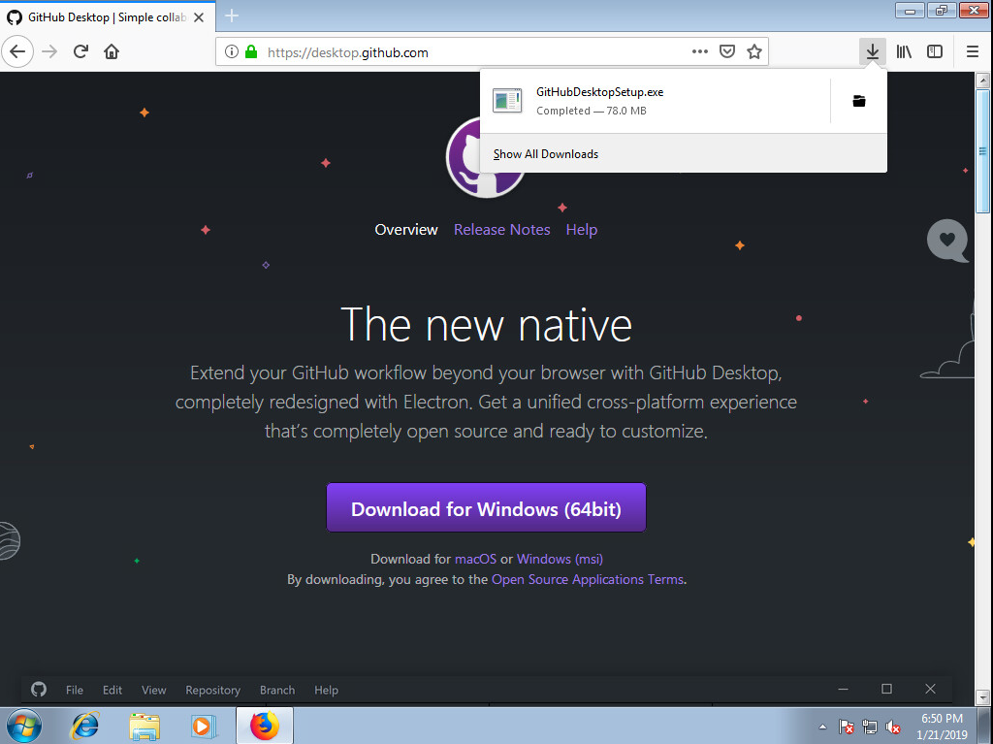Reload the current page
The width and height of the screenshot is (993, 744).
click(80, 52)
